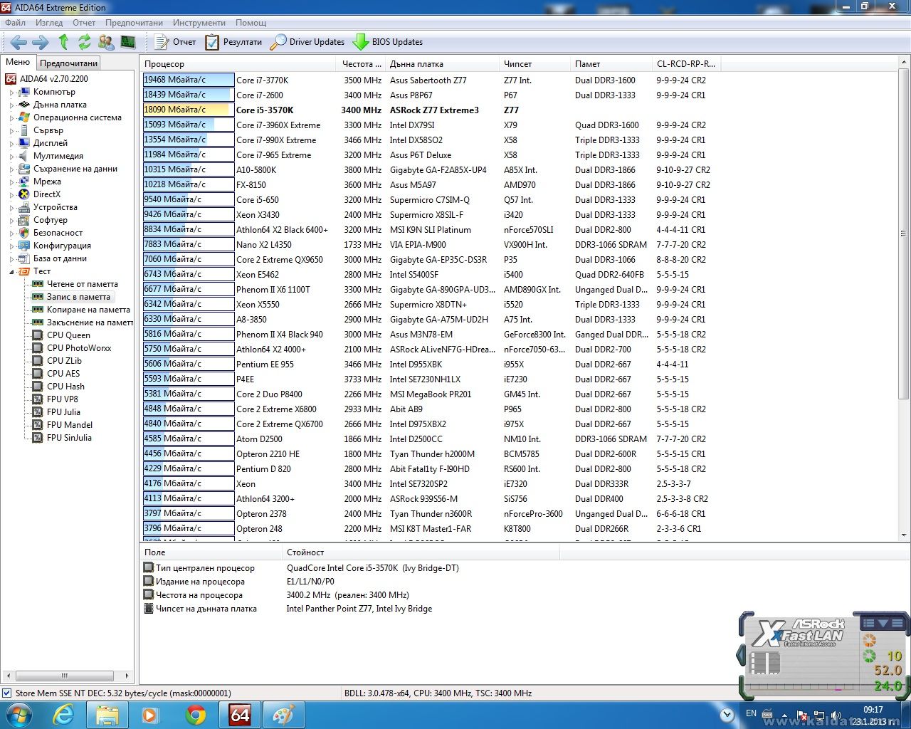Open the Изглед menu

click(x=49, y=23)
